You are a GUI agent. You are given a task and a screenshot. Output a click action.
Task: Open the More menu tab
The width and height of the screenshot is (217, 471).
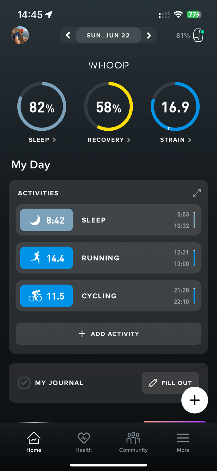(183, 442)
